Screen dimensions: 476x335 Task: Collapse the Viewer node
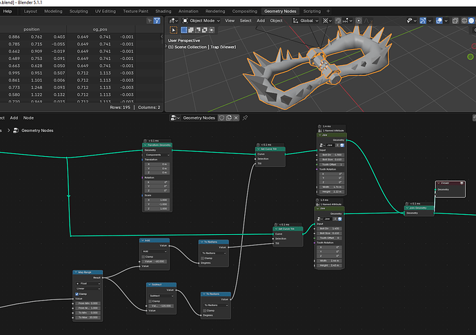[x=439, y=183]
